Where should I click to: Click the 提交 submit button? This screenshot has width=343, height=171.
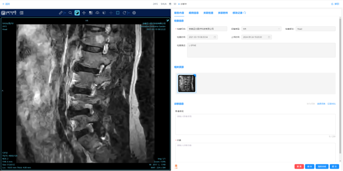tap(333, 166)
